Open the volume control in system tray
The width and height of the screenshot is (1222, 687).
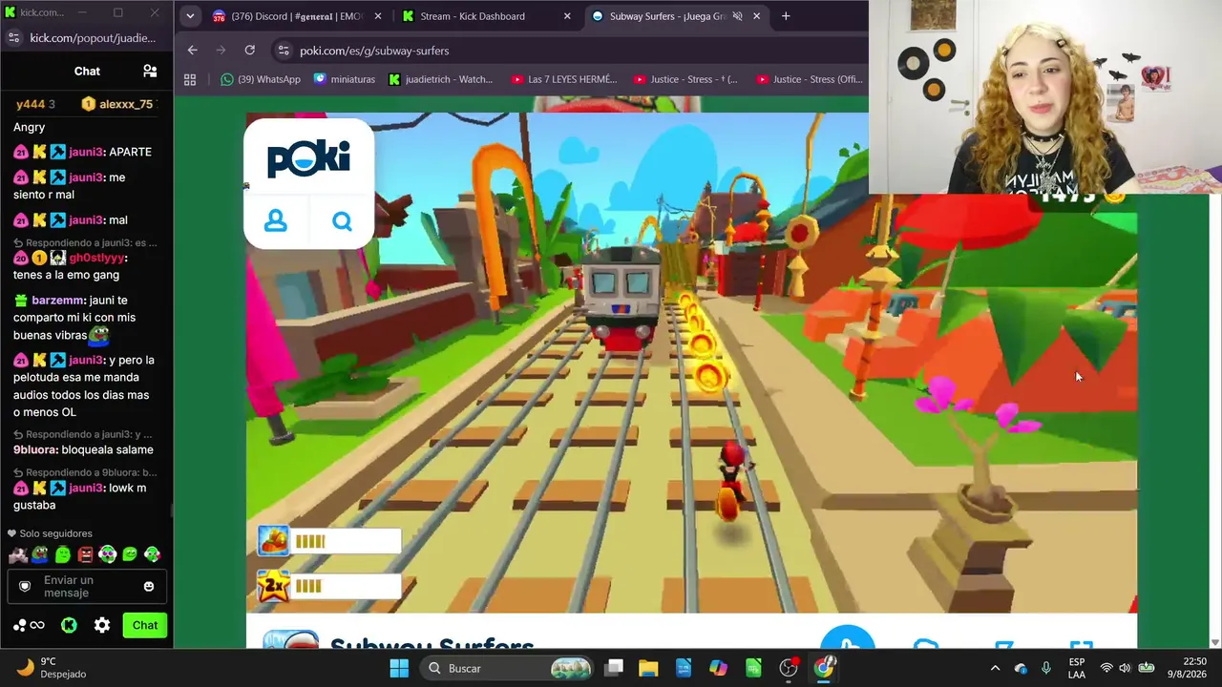tap(1125, 668)
